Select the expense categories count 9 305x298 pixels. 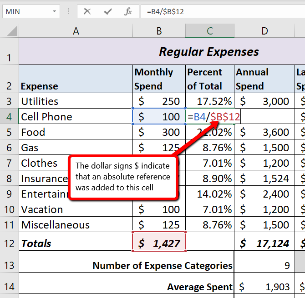(264, 262)
